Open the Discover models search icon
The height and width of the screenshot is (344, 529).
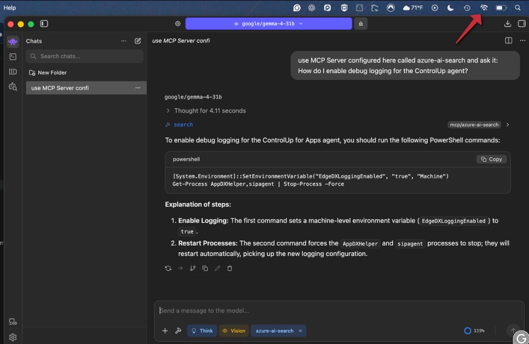click(13, 87)
